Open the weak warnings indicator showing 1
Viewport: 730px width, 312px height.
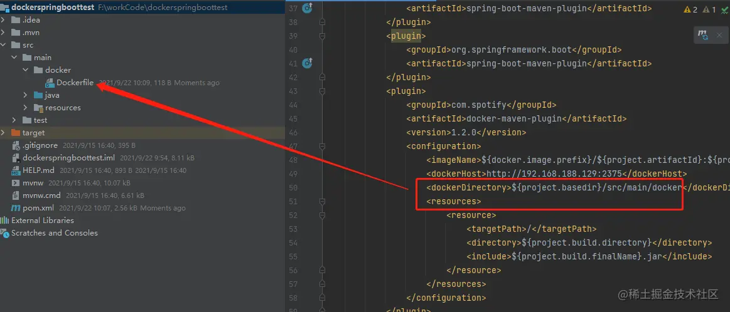(709, 9)
